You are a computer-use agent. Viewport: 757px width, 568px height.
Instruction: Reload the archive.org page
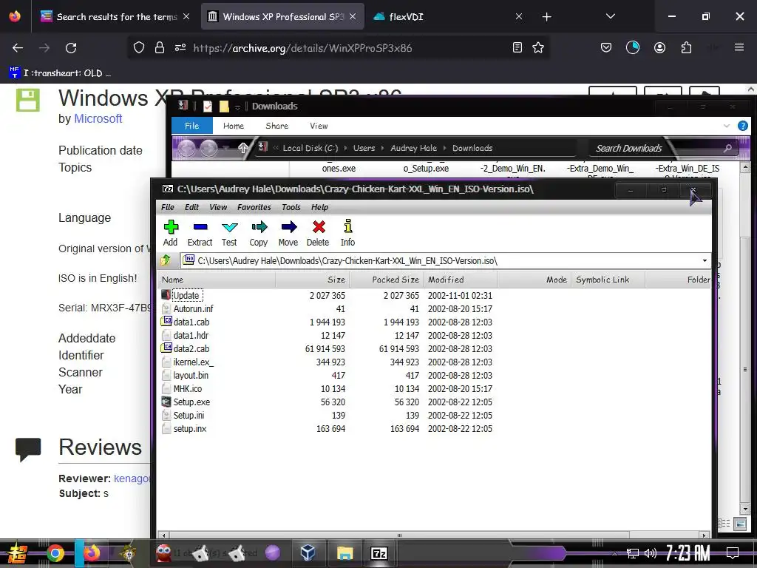[71, 48]
